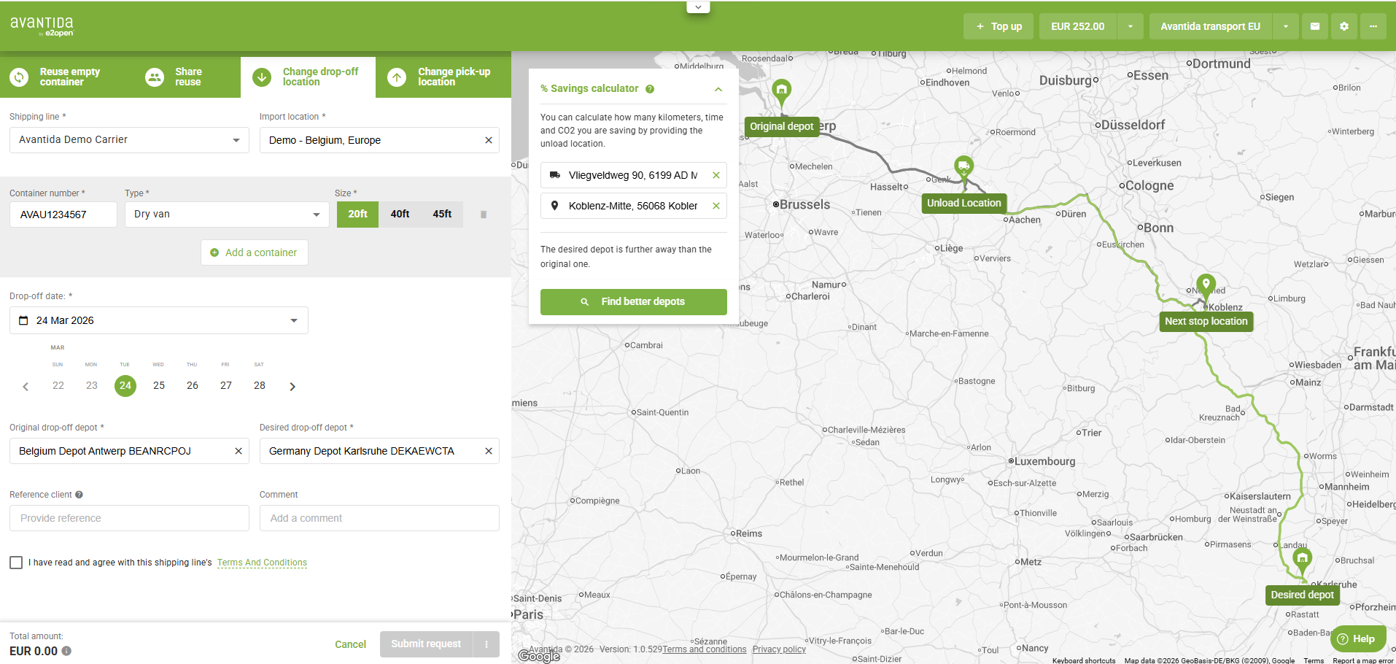
Task: Click the Submit request button
Action: [x=426, y=644]
